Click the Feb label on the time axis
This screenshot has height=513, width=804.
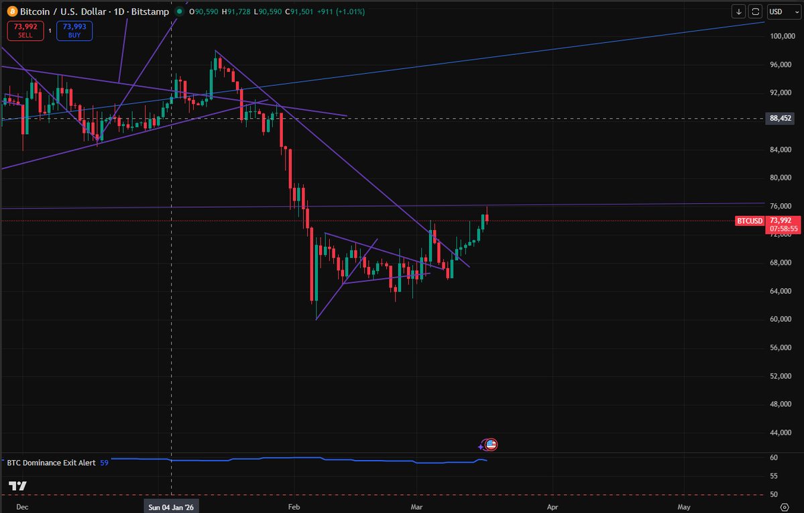294,507
